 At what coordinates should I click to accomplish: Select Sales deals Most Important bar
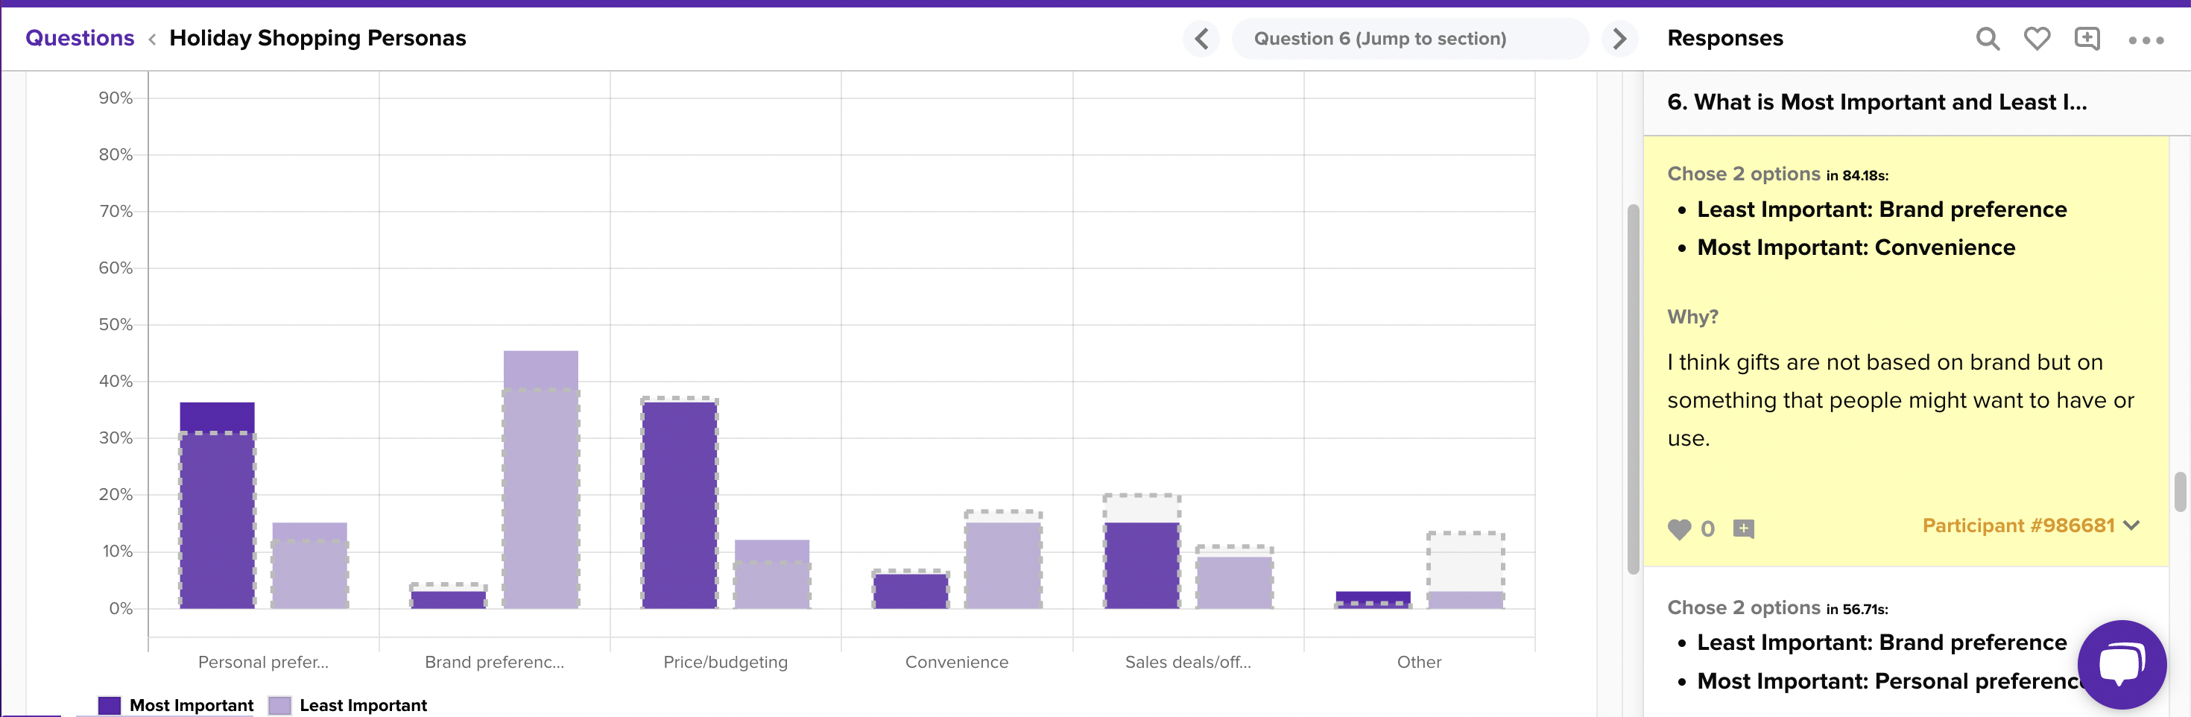click(x=1142, y=566)
